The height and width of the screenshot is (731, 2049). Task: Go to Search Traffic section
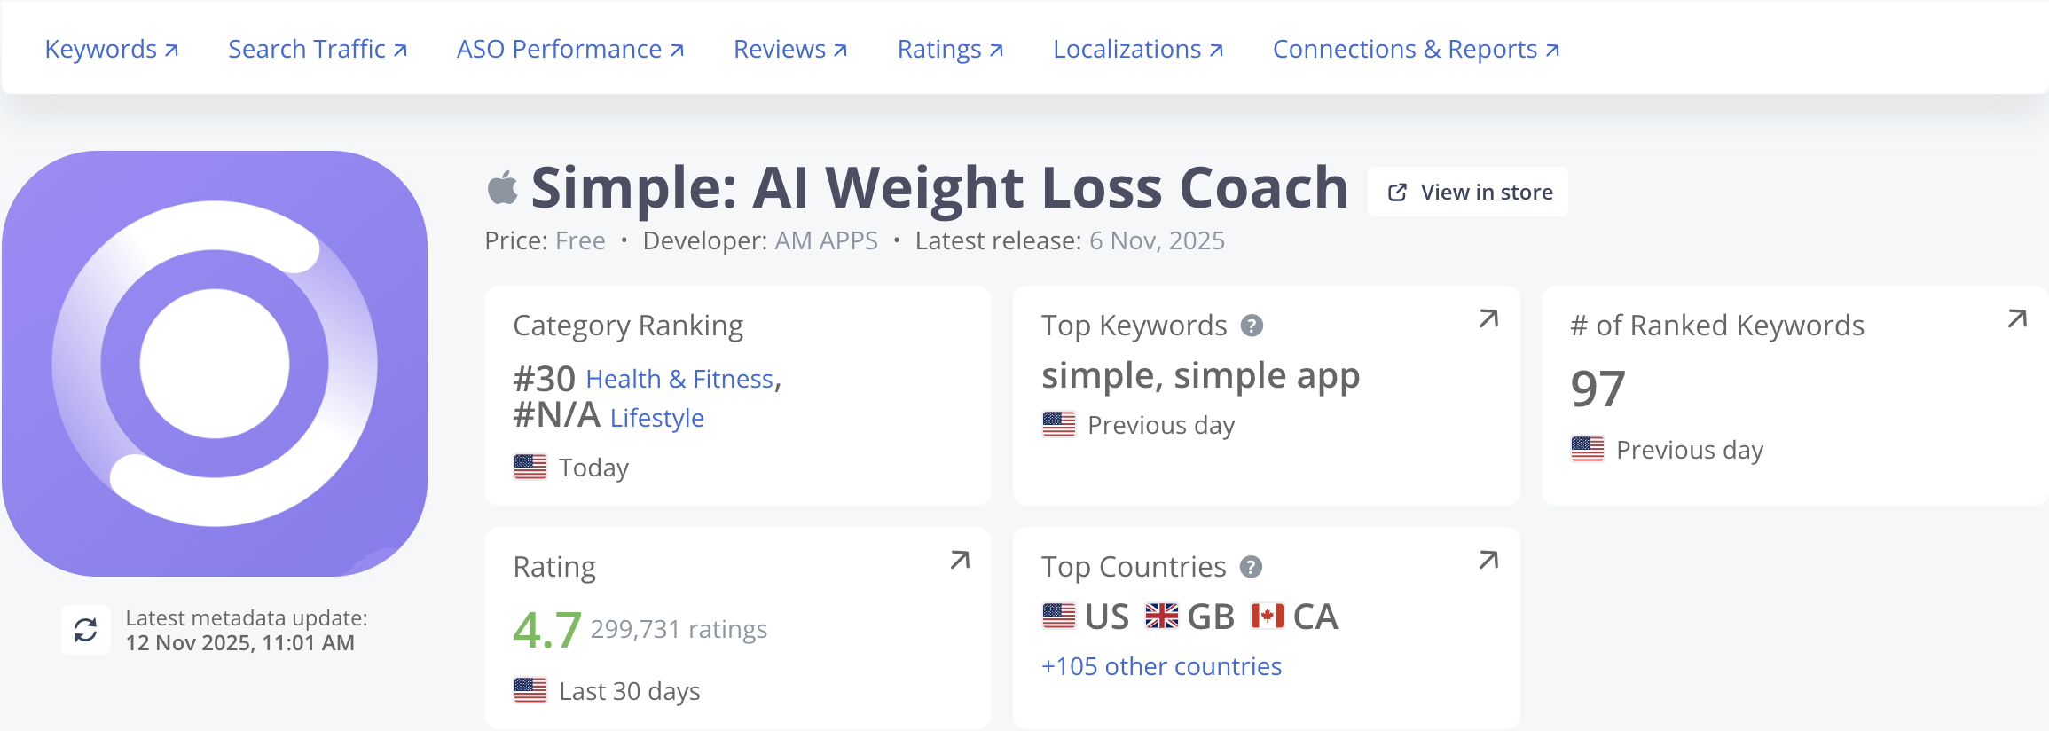click(x=318, y=50)
